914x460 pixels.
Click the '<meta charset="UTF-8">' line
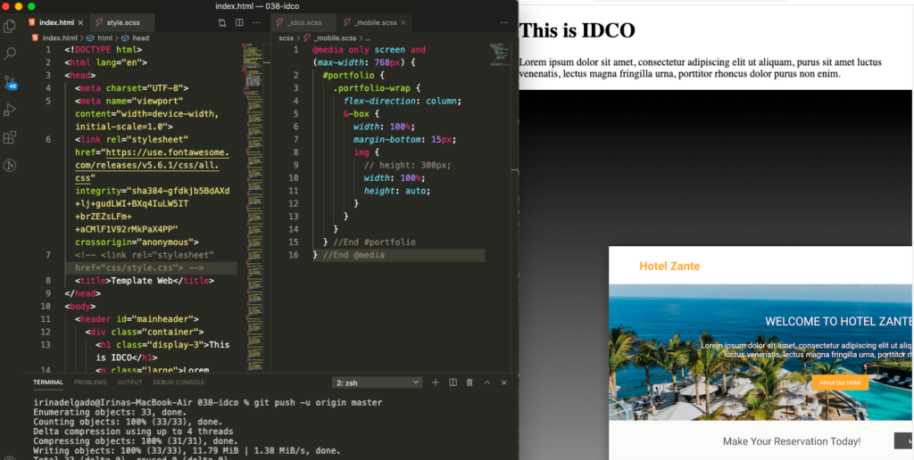132,88
